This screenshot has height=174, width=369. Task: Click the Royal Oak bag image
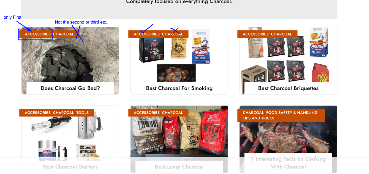(321, 73)
